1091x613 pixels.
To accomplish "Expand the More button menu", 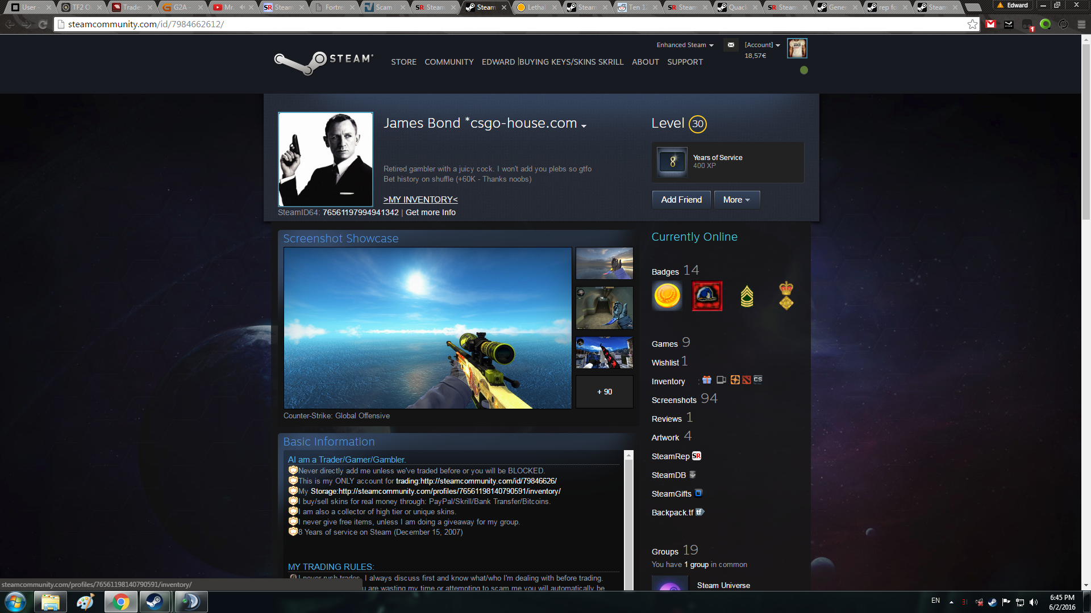I will point(736,200).
